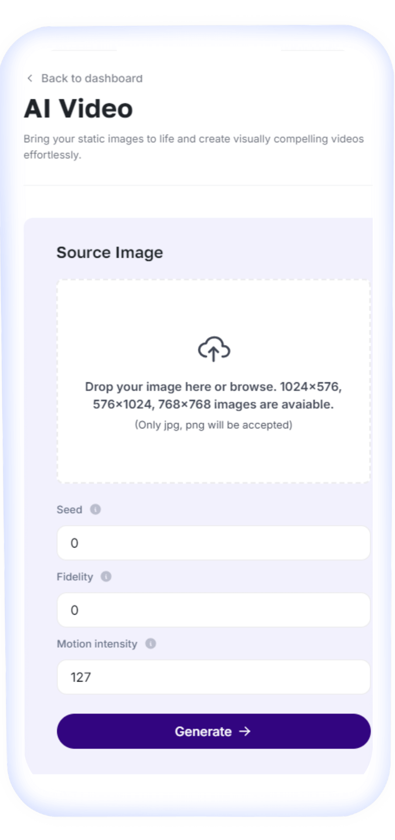
Task: Click the back chevron arrow icon
Action: point(30,78)
